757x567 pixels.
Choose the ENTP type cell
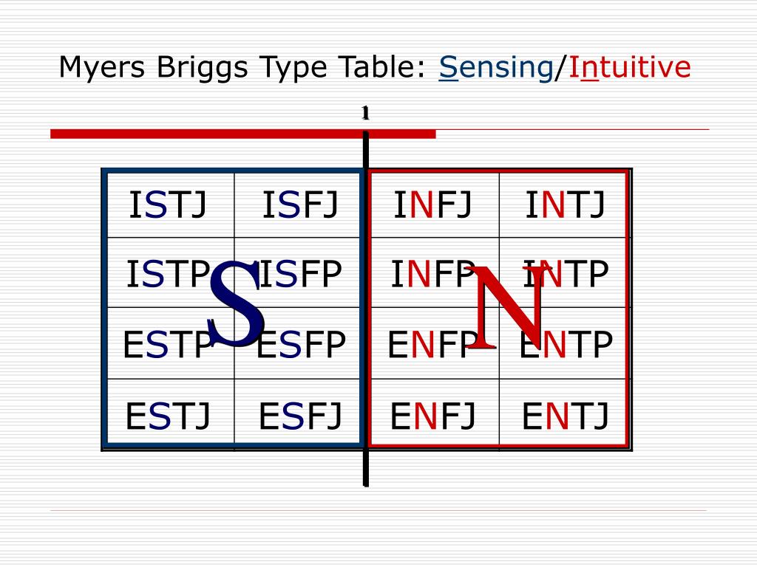563,343
